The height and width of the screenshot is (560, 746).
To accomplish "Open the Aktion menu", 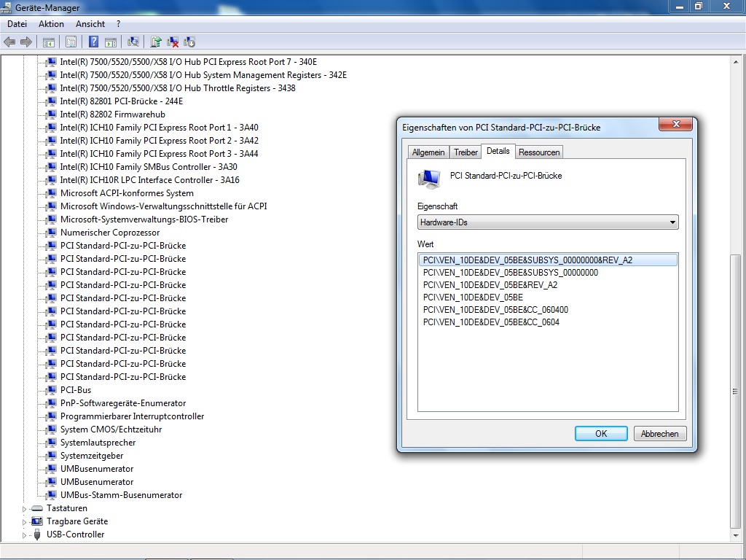I will click(x=51, y=24).
